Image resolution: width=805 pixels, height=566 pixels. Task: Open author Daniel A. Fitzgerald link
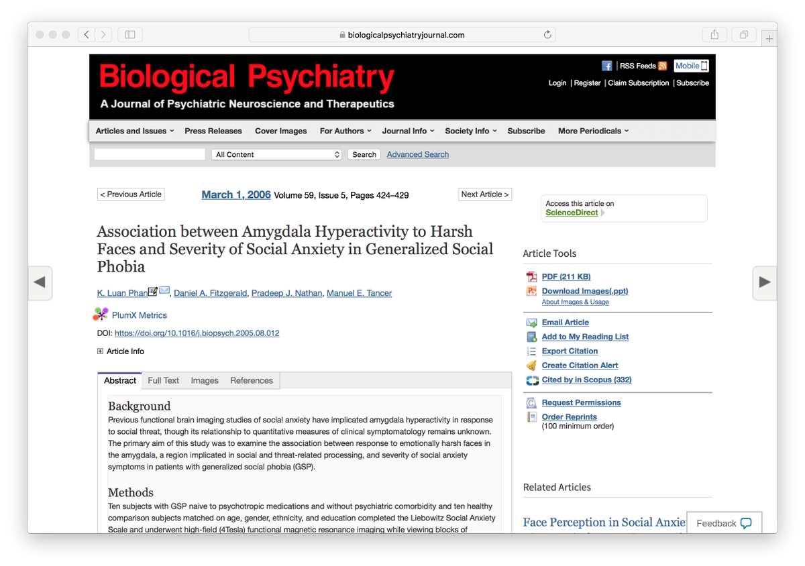coord(211,293)
